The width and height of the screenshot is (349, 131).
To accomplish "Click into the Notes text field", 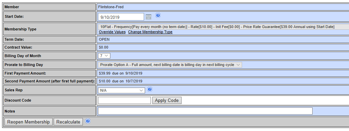I will pyautogui.click(x=205, y=111).
